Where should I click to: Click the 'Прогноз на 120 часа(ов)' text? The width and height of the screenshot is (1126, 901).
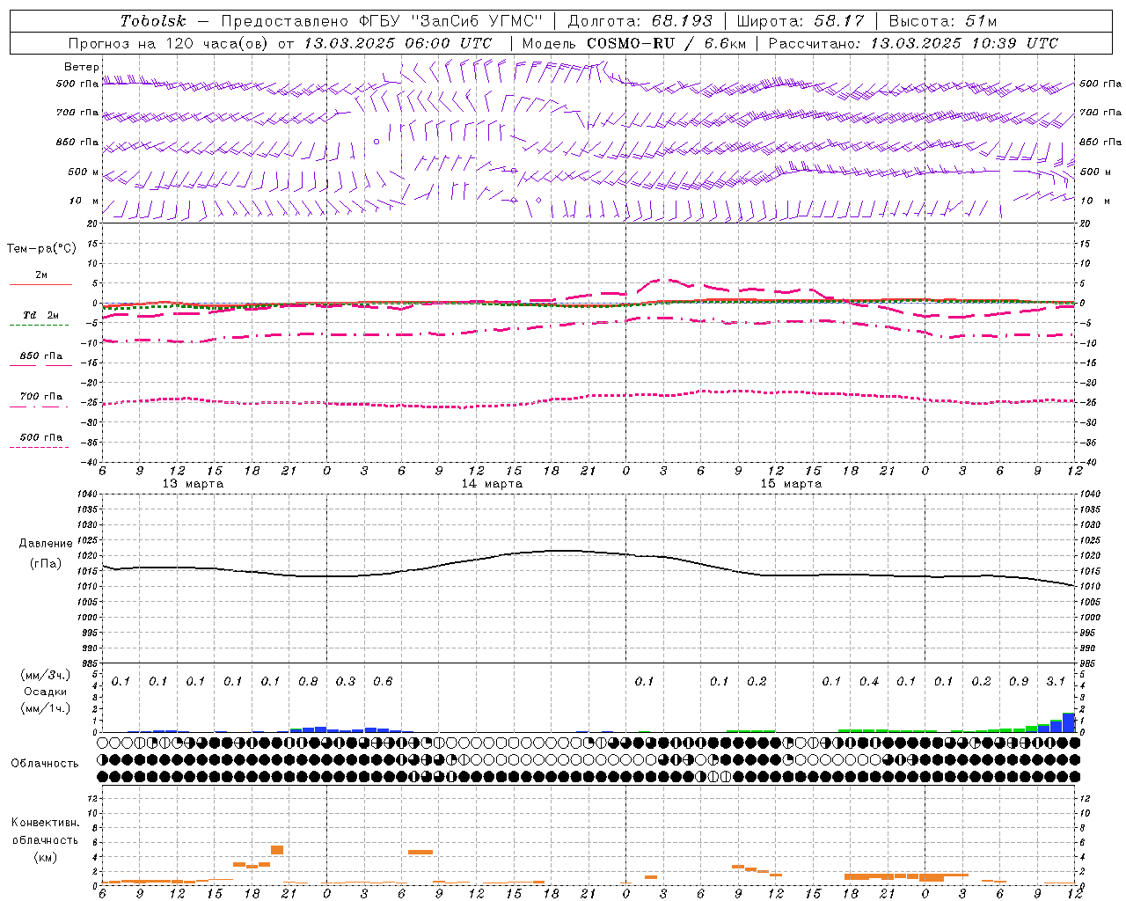[x=169, y=43]
